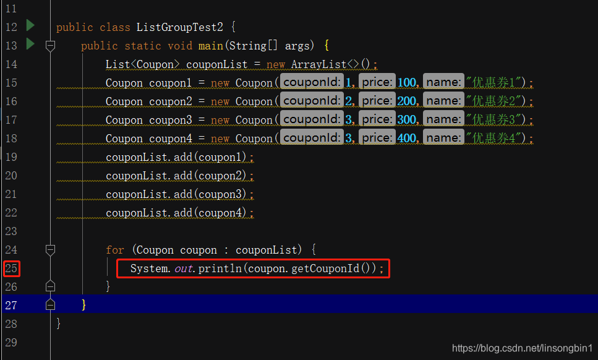Screen dimensions: 598x360
Task: Toggle the fold end marker on line 27
Action: coord(50,304)
